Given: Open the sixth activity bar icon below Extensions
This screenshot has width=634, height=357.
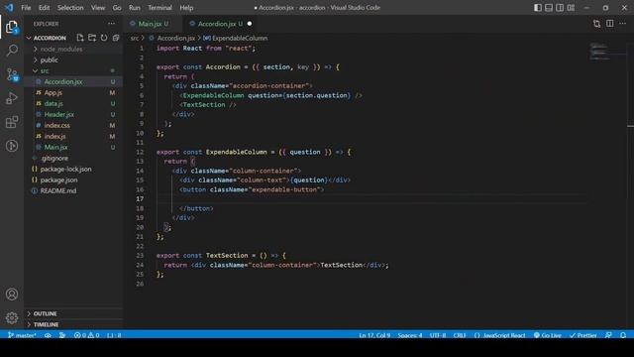Looking at the screenshot, I should coord(12,146).
